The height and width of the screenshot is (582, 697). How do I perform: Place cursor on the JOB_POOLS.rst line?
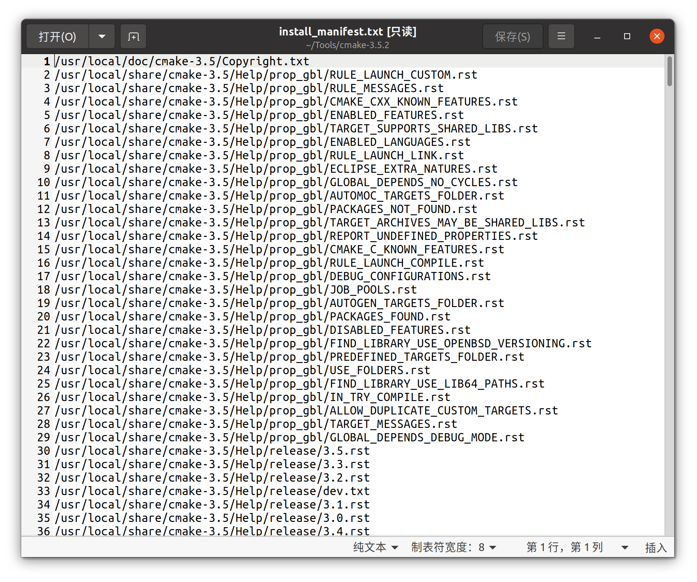click(x=235, y=289)
